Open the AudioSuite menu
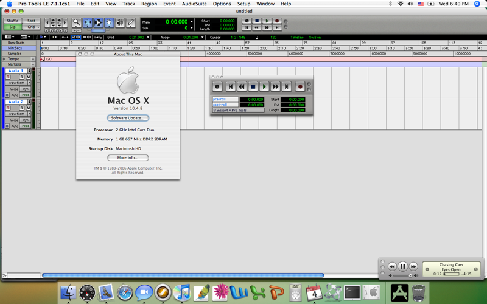Screen dimensions: 487x304 (x=194, y=4)
